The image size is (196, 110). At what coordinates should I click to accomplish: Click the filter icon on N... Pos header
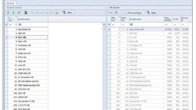(16, 17)
